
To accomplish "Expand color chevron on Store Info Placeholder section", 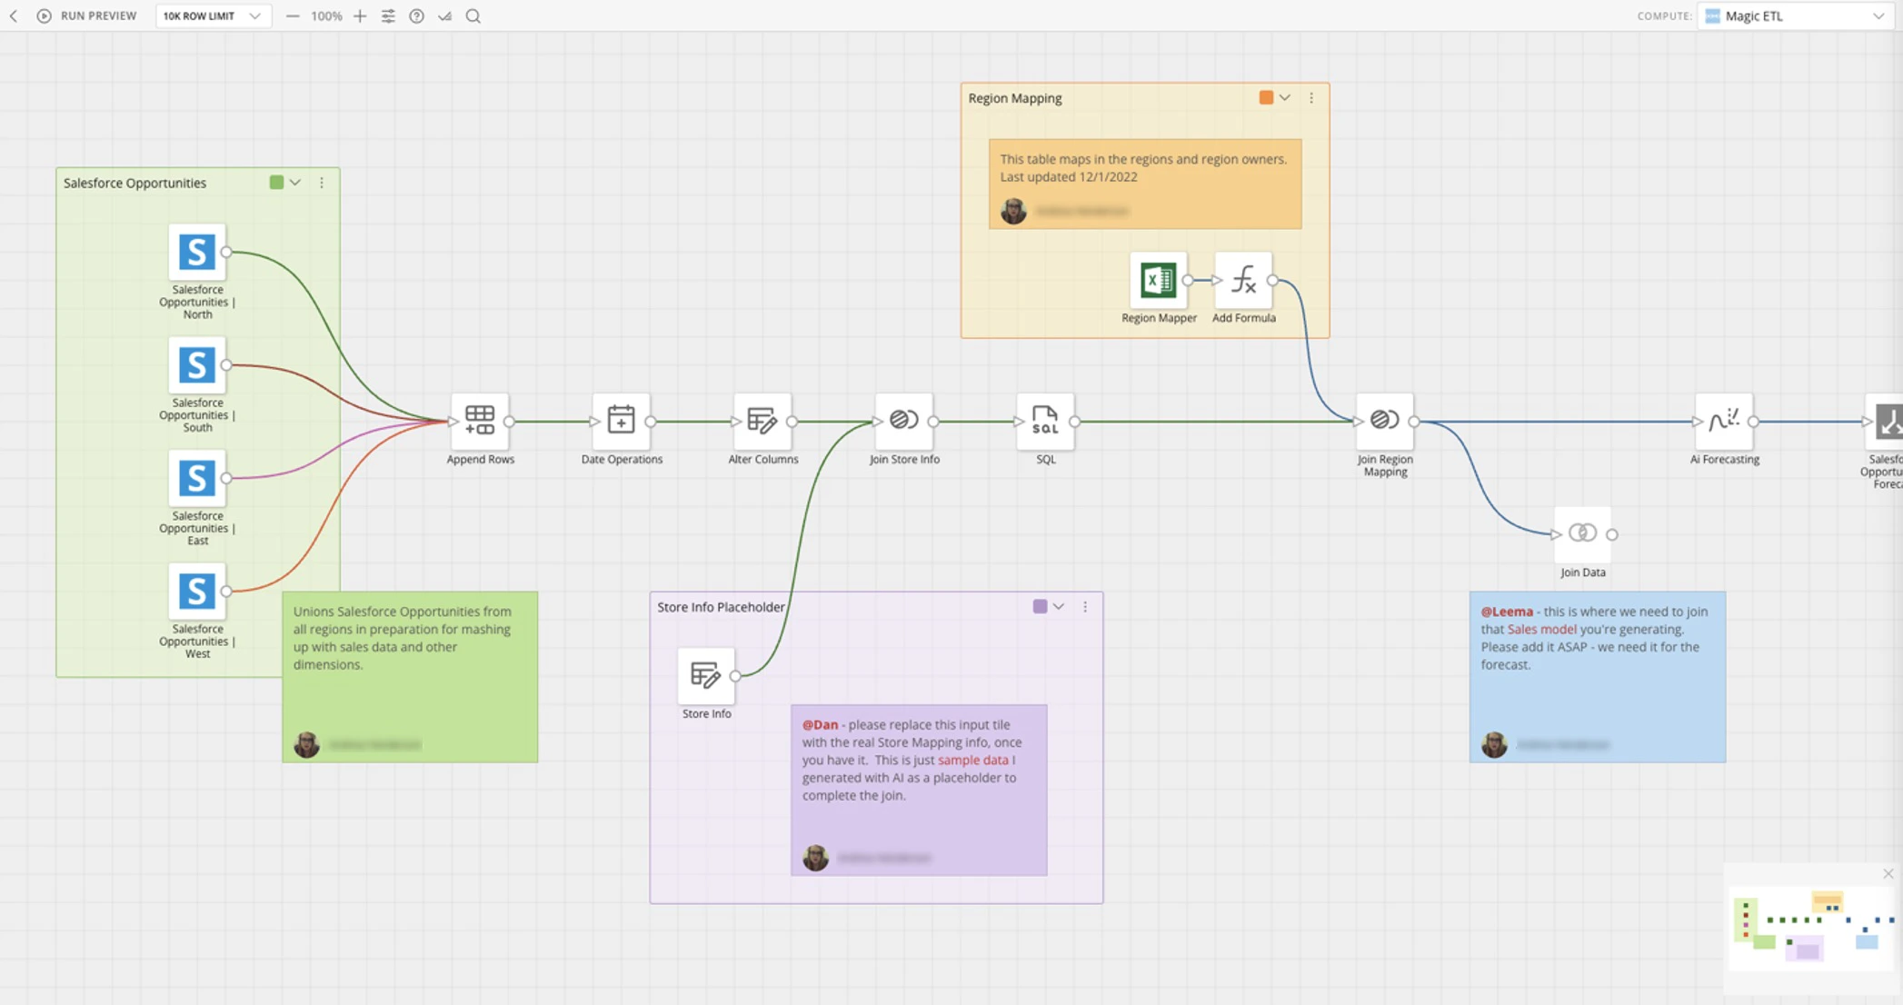I will [x=1059, y=606].
